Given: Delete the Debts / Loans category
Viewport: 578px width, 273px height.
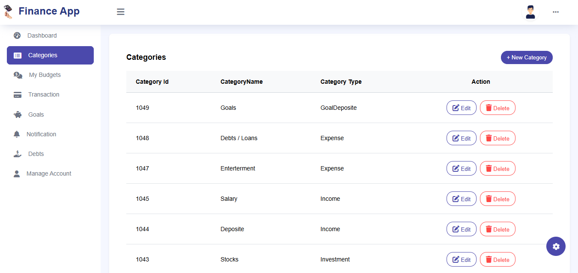Looking at the screenshot, I should coord(497,138).
